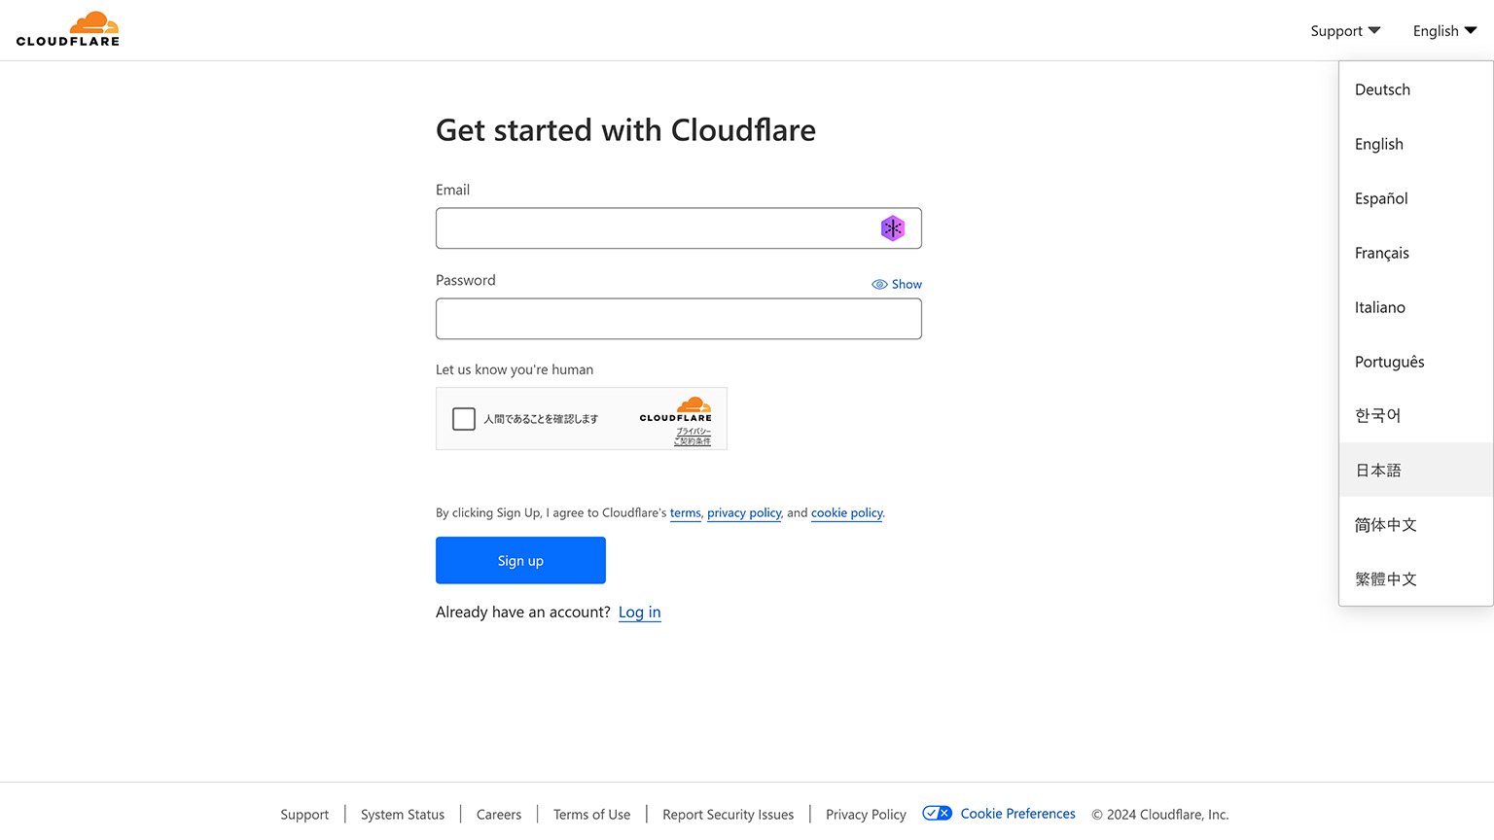Select 日本語 from language menu
1494x840 pixels.
coord(1378,471)
